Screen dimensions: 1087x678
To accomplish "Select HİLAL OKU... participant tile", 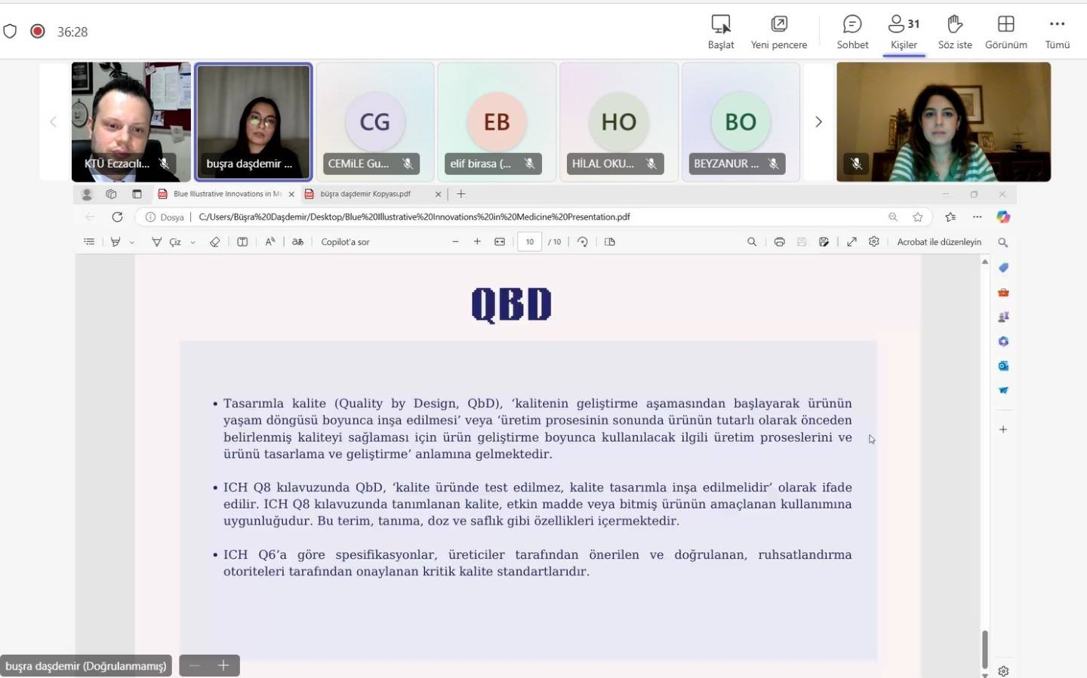I will 619,121.
